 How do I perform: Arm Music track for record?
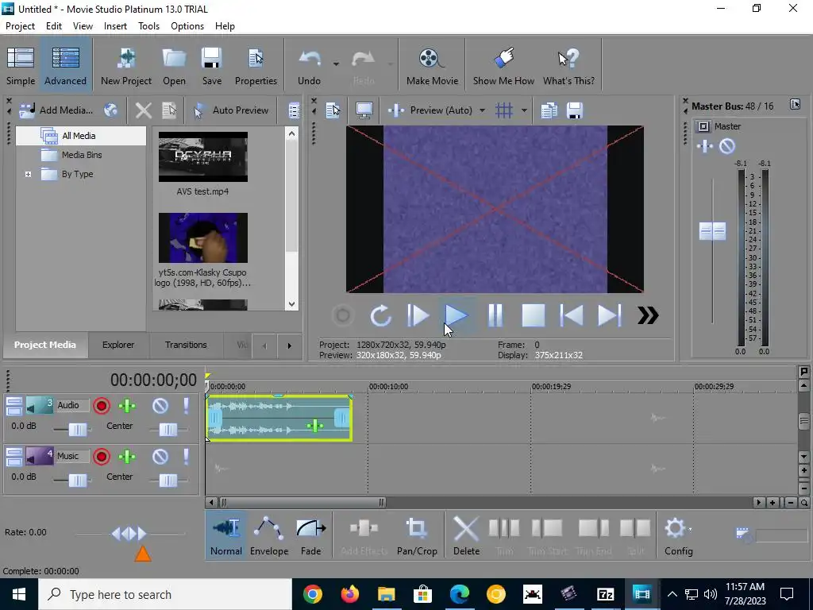102,457
